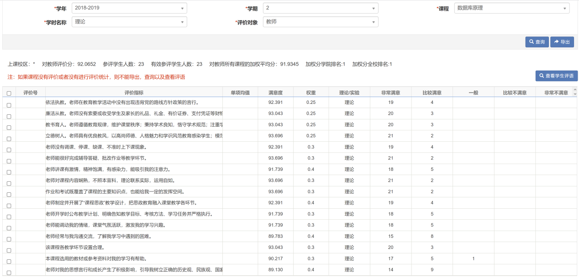The height and width of the screenshot is (278, 579).
Task: Click 参评学生人数：23 text
Action: coord(123,64)
